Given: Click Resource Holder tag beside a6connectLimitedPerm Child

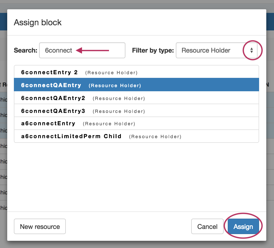Looking at the screenshot, I should pyautogui.click(x=155, y=137).
